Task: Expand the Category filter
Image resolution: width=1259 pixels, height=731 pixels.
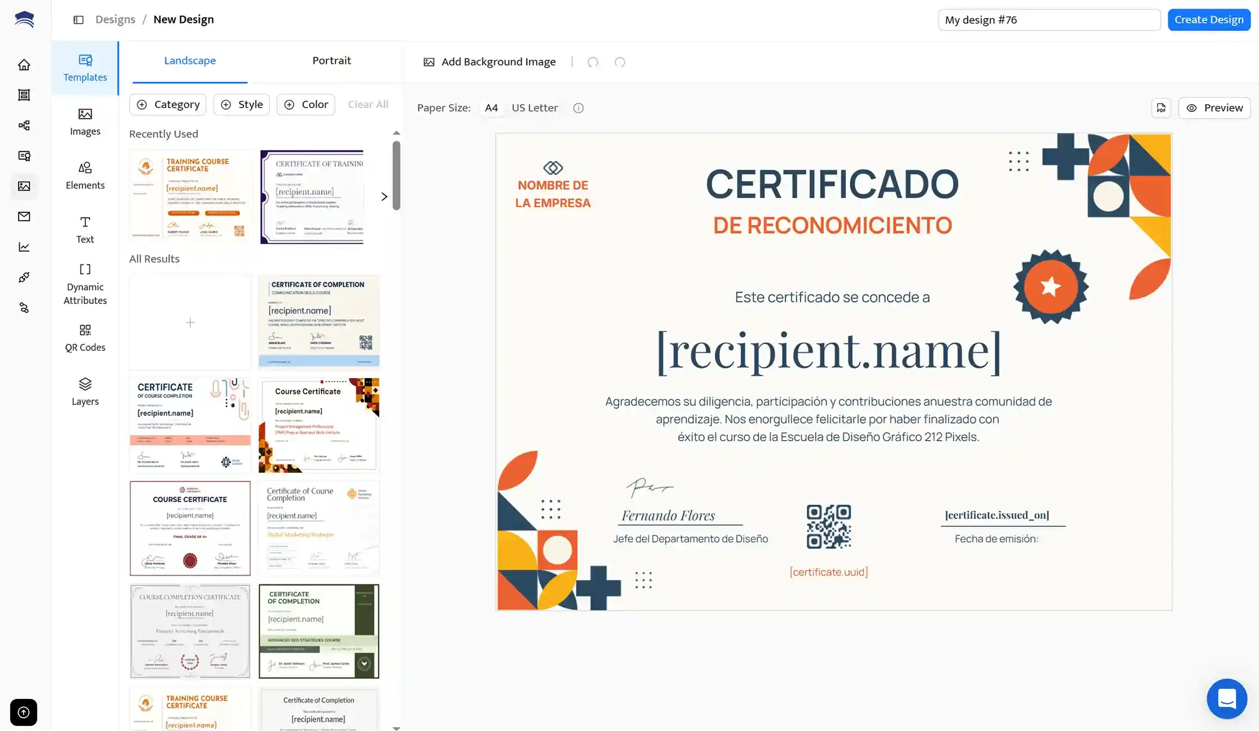Action: tap(168, 105)
